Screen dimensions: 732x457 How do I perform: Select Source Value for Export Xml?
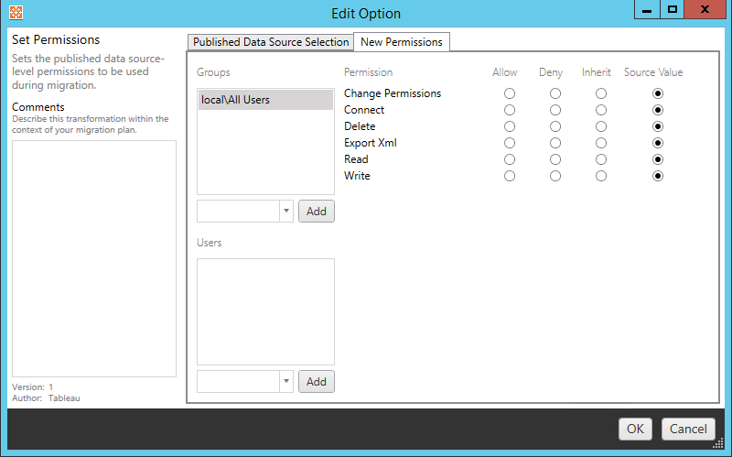[657, 143]
